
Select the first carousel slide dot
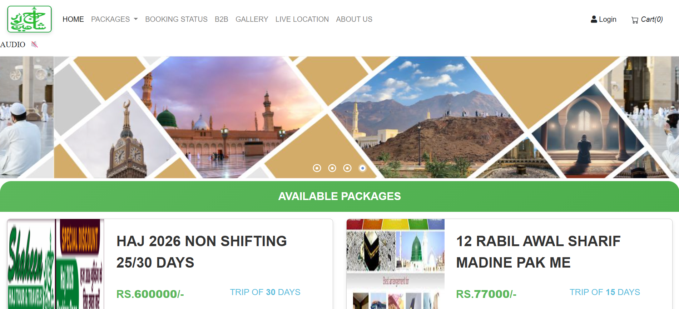317,168
